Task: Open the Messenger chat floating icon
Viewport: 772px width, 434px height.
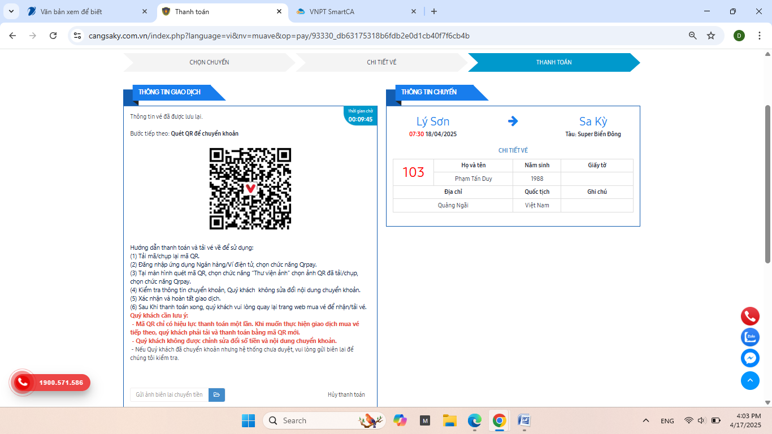Action: tap(750, 358)
